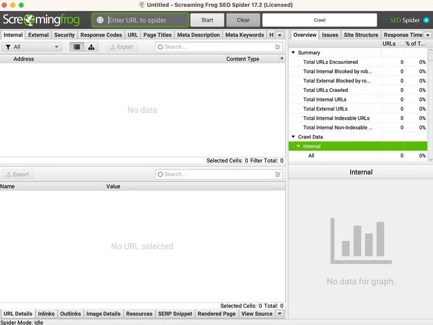The width and height of the screenshot is (433, 325).
Task: Select Total URLs Crawled row
Action: [x=358, y=90]
